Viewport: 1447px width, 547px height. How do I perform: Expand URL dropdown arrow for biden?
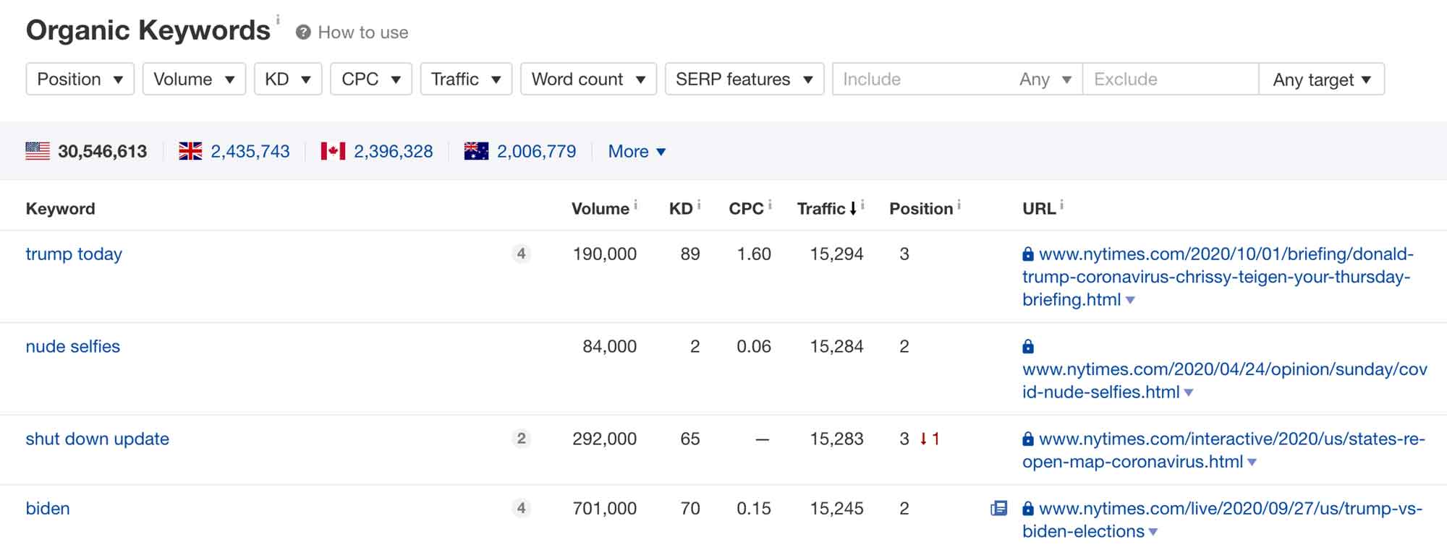(x=1153, y=533)
